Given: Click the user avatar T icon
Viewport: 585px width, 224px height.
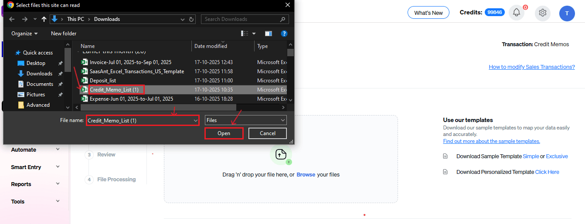Looking at the screenshot, I should click(567, 13).
